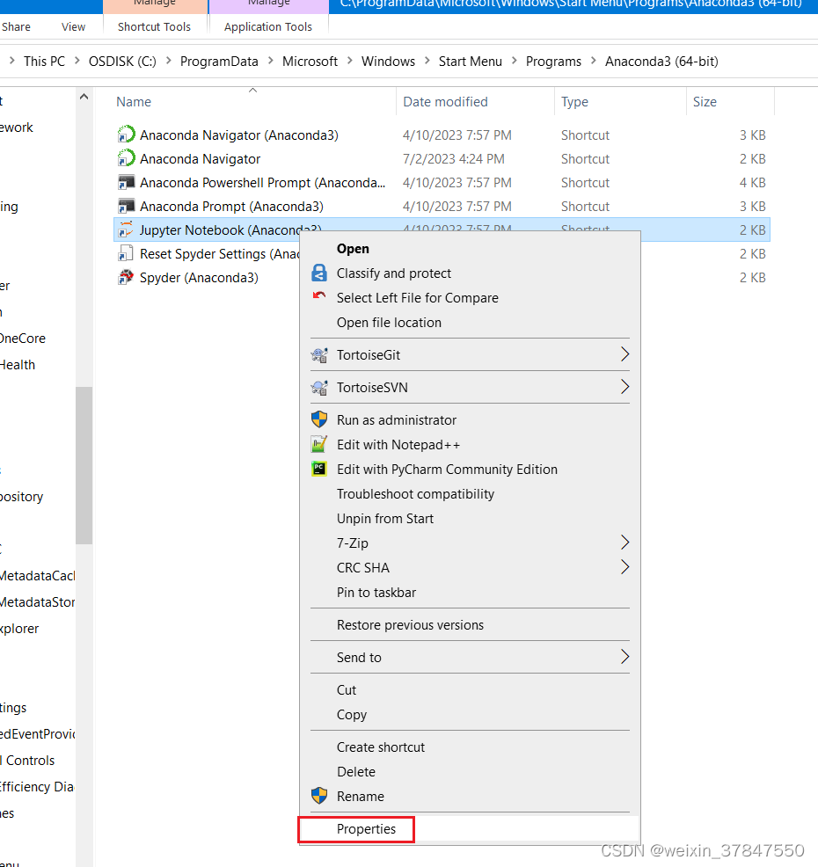Go to This PC in breadcrumb
The image size is (818, 867).
44,61
